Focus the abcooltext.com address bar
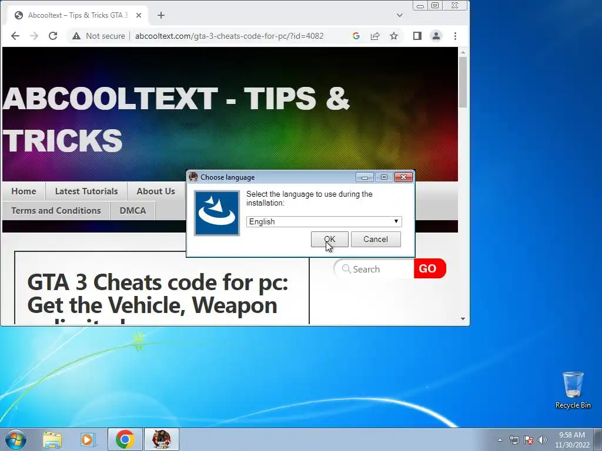The height and width of the screenshot is (451, 602). [229, 36]
